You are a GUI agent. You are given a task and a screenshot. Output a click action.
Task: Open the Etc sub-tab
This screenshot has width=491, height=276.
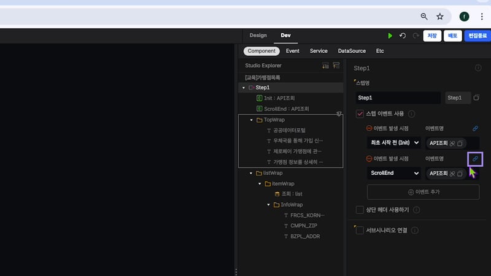pos(380,51)
